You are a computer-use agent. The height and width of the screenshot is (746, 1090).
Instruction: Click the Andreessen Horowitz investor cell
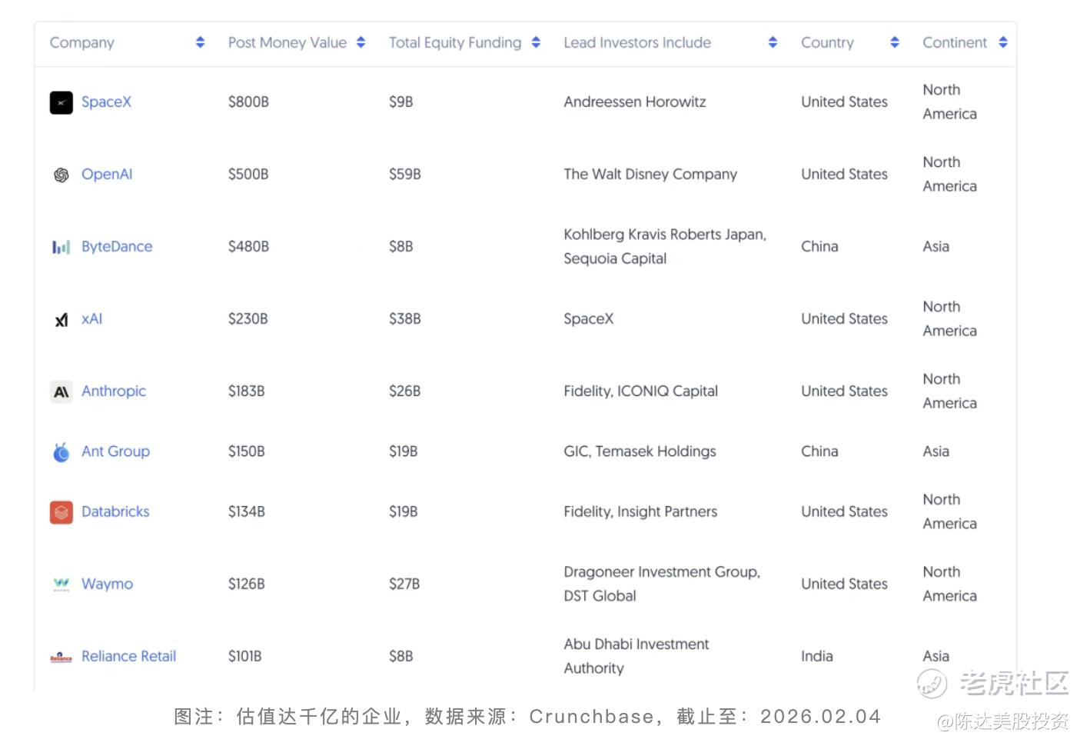click(634, 102)
